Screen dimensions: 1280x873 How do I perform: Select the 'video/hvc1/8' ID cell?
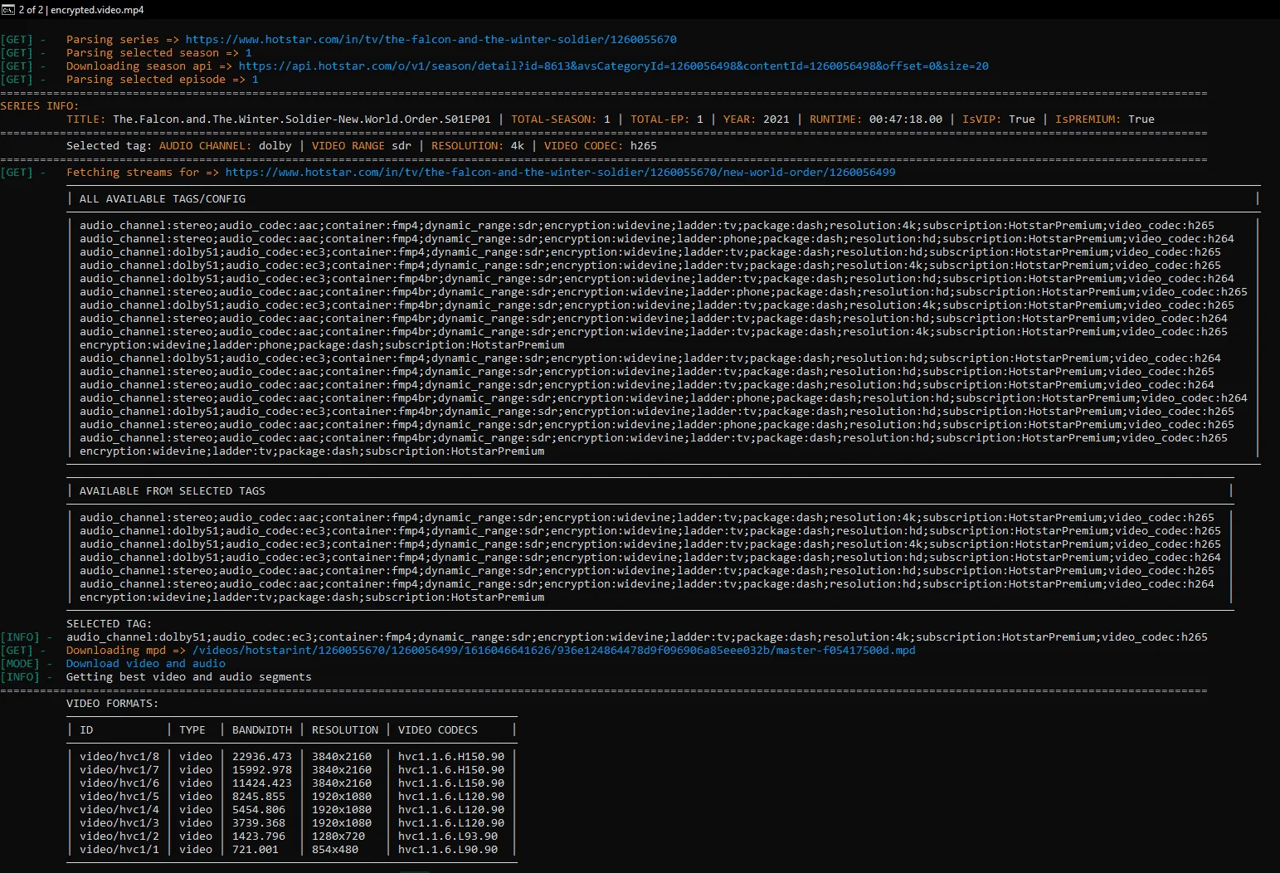119,757
